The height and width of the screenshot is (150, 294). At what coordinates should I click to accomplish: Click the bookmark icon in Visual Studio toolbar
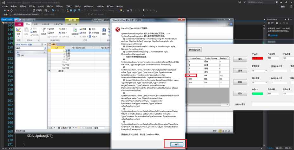143,10
